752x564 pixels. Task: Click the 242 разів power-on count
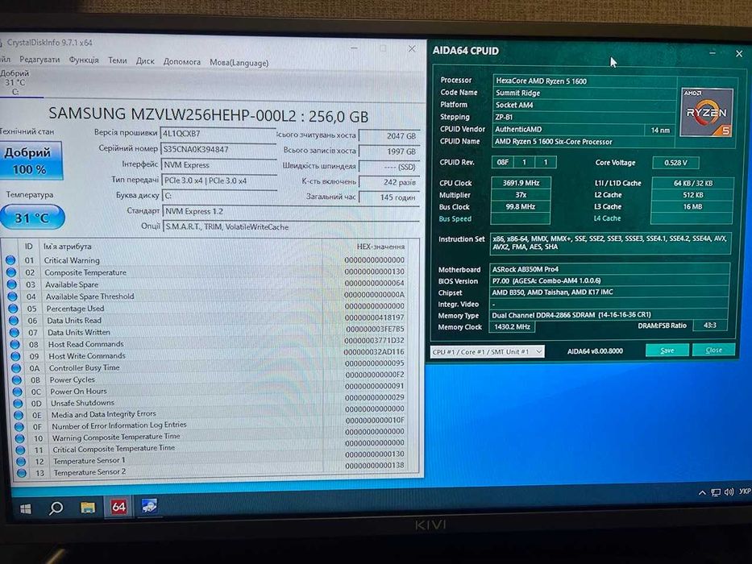pyautogui.click(x=389, y=182)
